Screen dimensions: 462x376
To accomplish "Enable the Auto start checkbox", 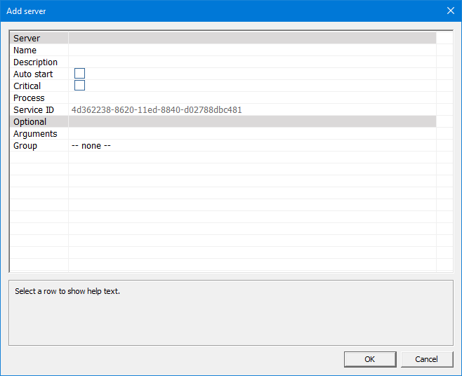I will point(79,74).
